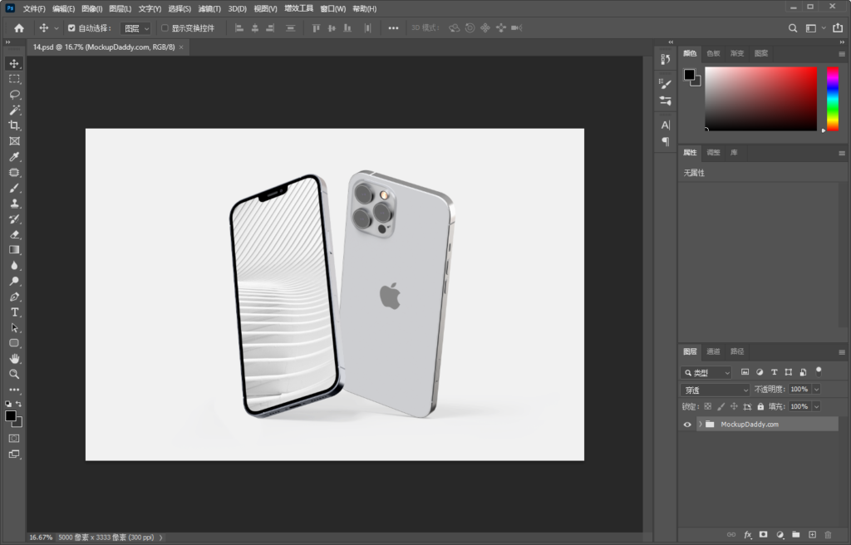Select the Blur tool
Screen dimensions: 851x545
(14, 266)
